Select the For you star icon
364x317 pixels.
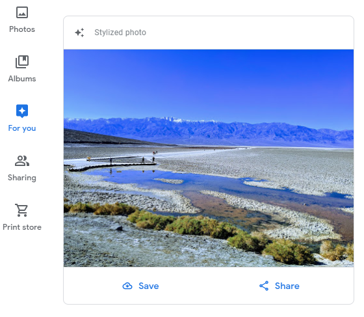click(x=22, y=111)
